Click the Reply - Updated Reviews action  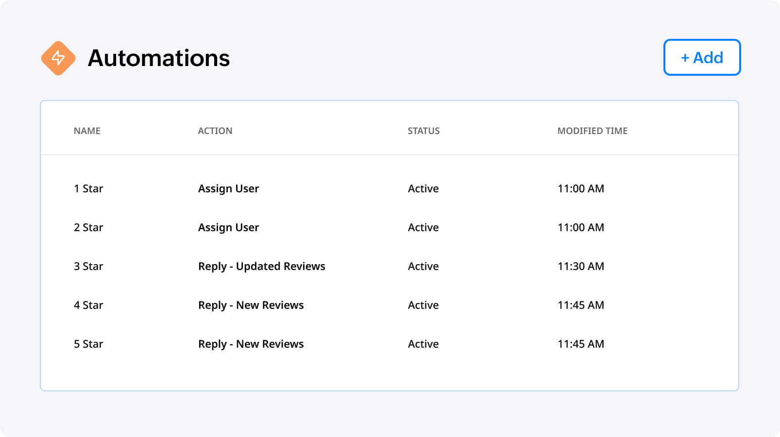[261, 266]
